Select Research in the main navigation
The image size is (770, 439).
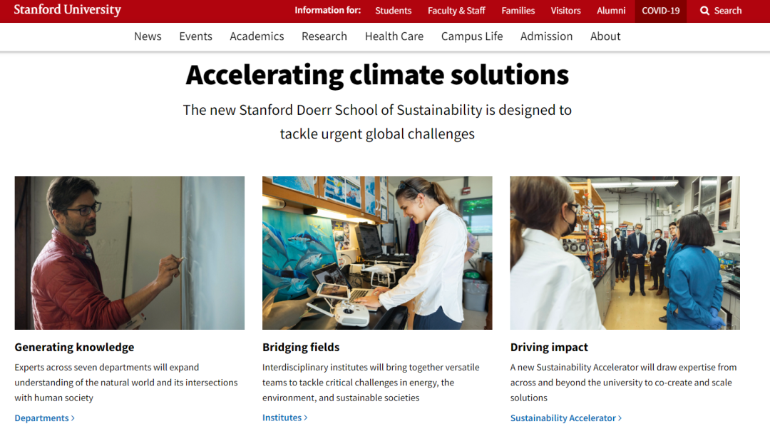point(324,36)
